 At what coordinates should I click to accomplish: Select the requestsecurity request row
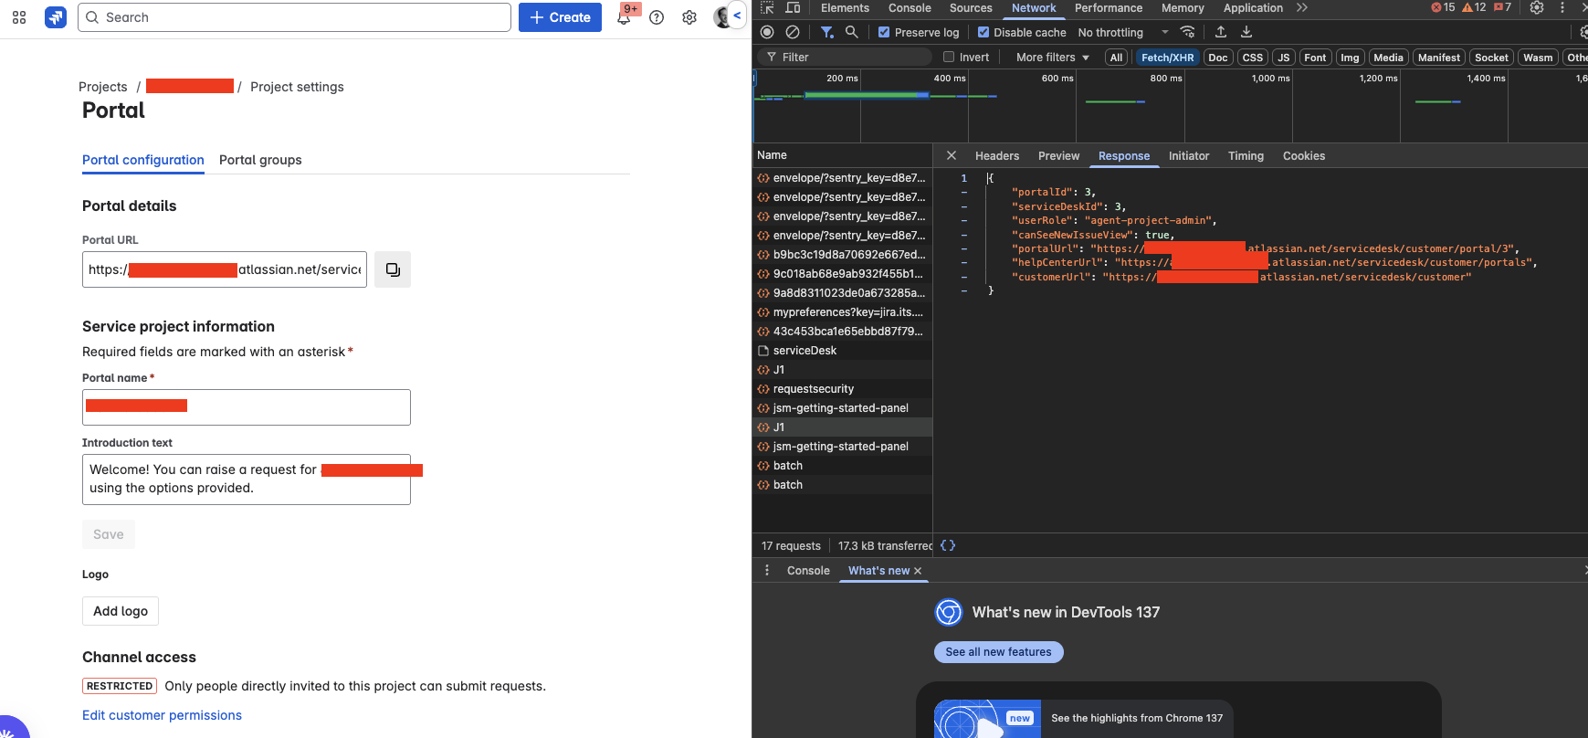(x=842, y=389)
